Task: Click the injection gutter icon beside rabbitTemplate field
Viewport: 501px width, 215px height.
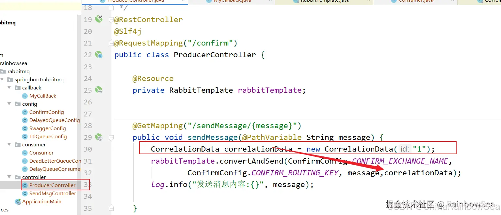Action: 99,90
